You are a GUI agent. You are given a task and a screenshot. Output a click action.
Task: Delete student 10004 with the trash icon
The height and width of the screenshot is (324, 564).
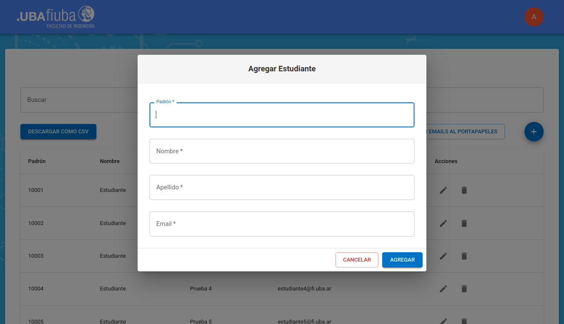coord(464,289)
